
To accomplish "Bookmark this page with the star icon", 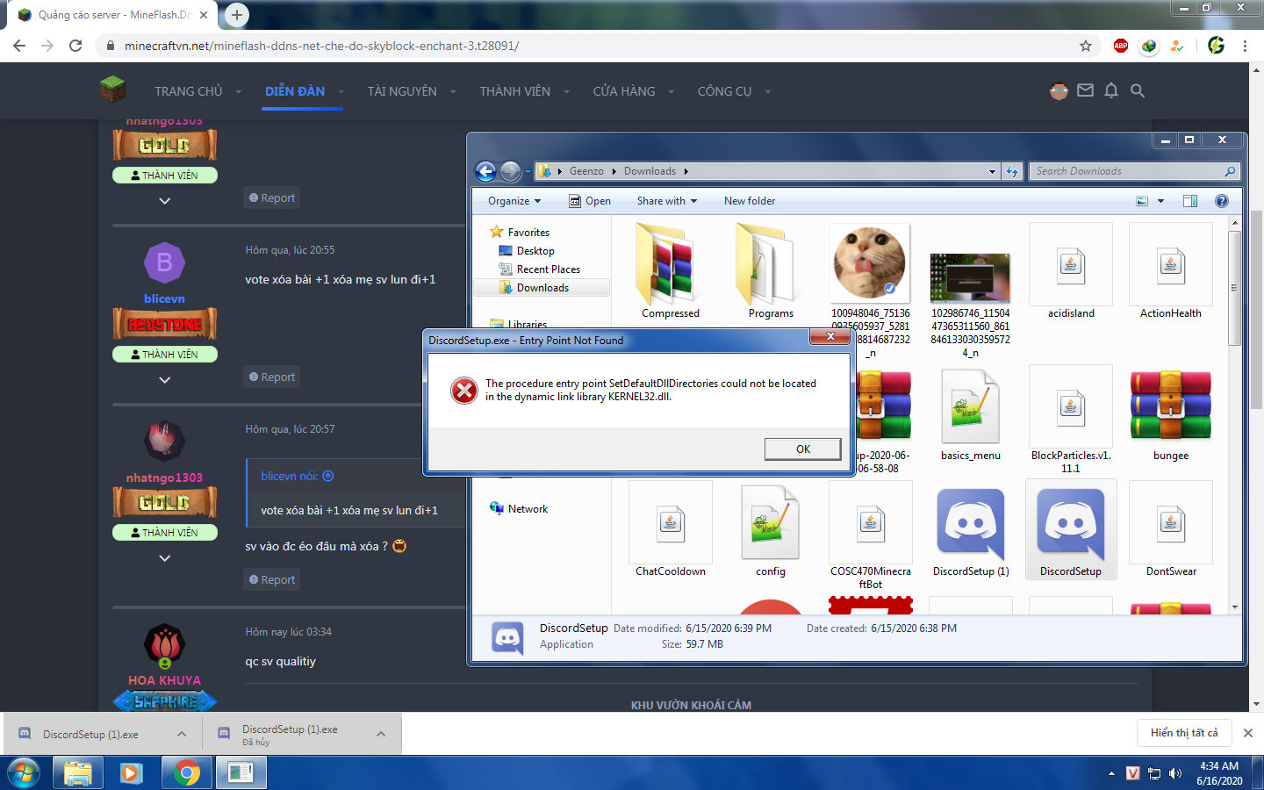I will (1086, 46).
